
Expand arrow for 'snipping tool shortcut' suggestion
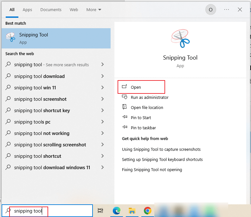[x=103, y=156]
